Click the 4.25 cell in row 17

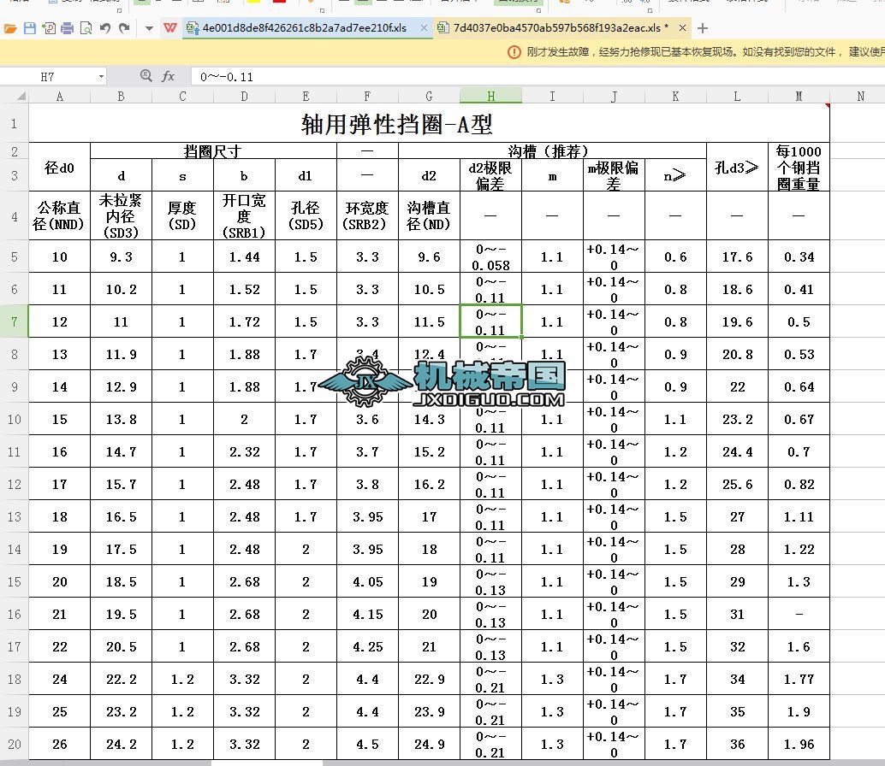pyautogui.click(x=367, y=647)
